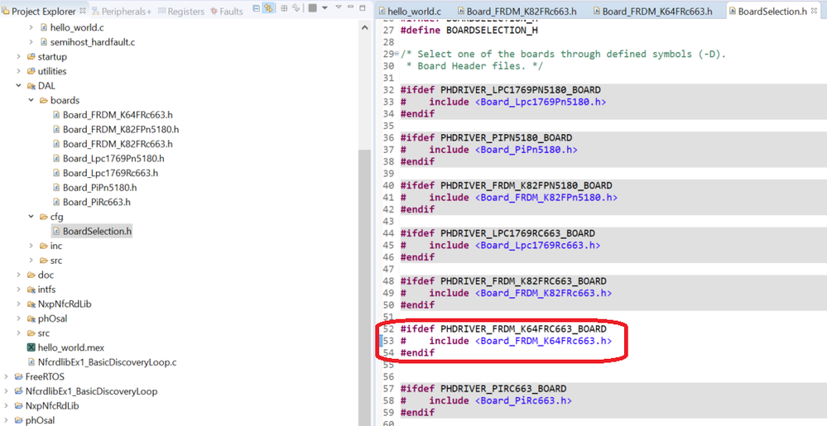Viewport: 827px width, 426px height.
Task: Click the startup folder icon
Action: click(x=31, y=56)
